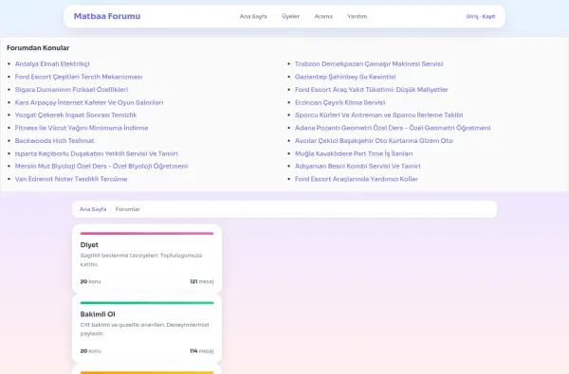Open Backwoods Hızlı Teslimat topic
The height and width of the screenshot is (374, 569).
[x=54, y=141]
